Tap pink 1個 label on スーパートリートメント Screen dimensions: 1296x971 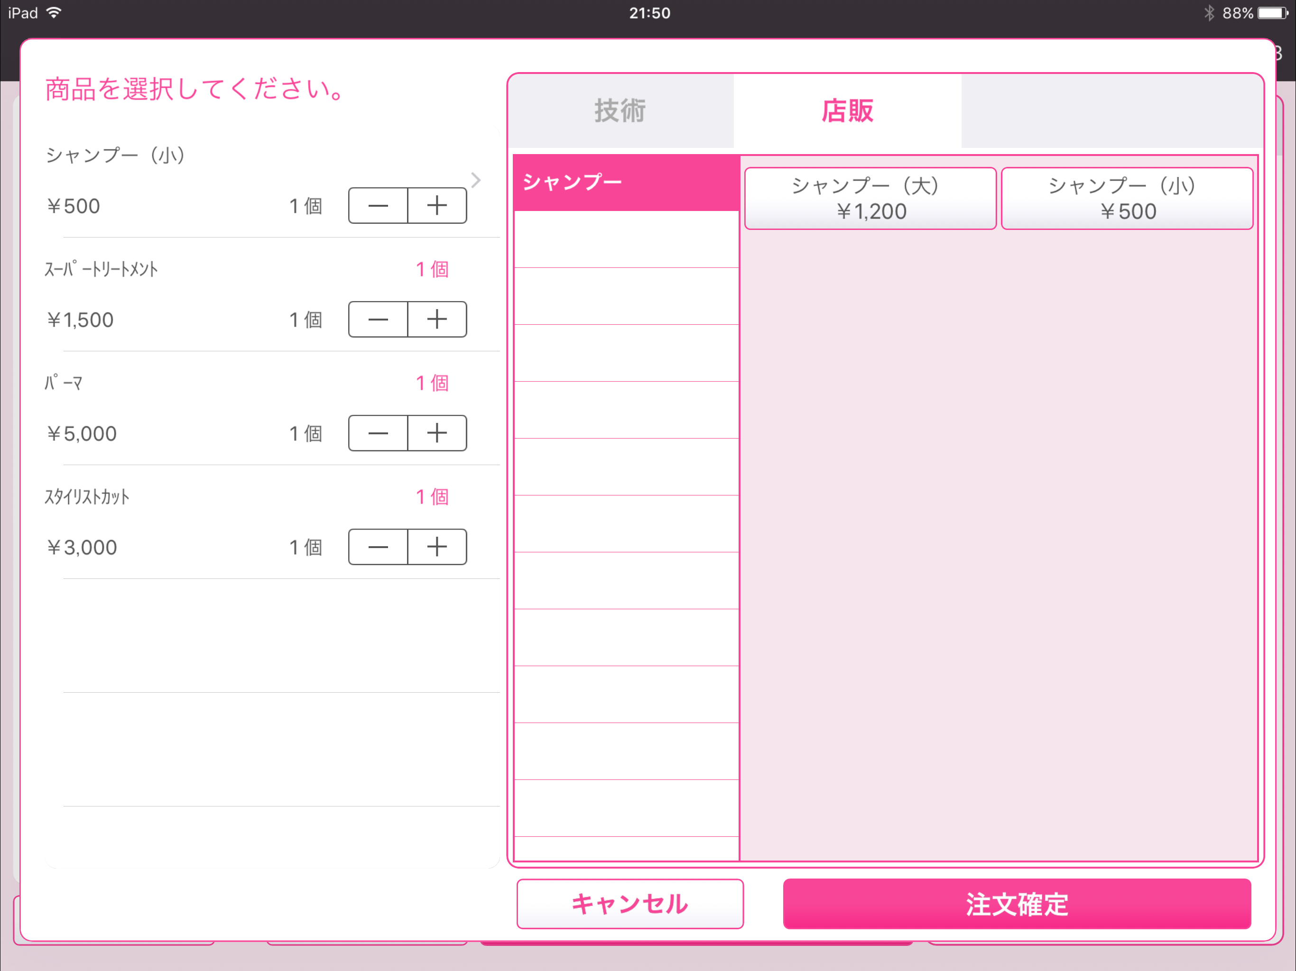point(432,269)
